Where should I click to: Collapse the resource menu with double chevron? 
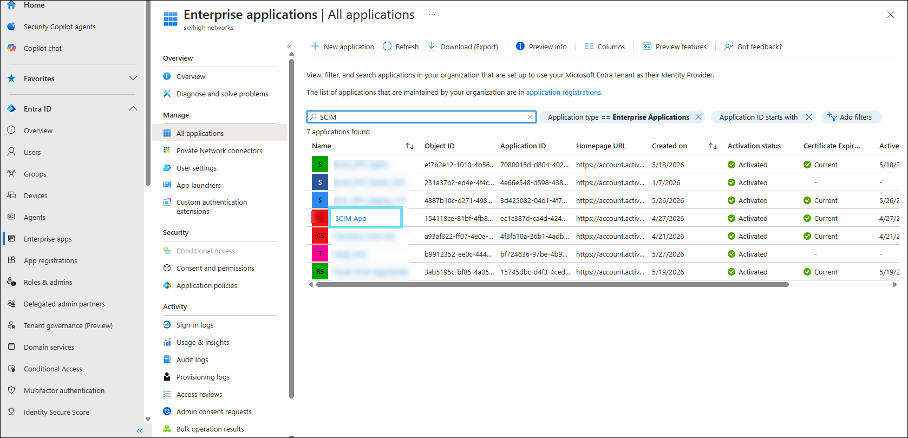289,47
